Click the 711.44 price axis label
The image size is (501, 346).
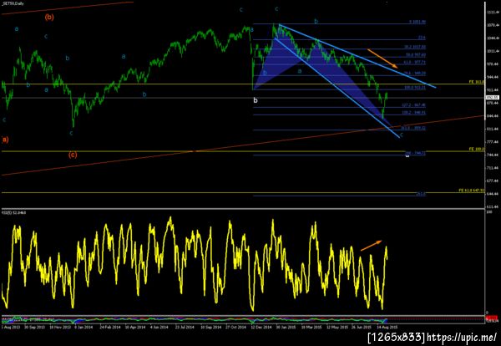[492, 167]
